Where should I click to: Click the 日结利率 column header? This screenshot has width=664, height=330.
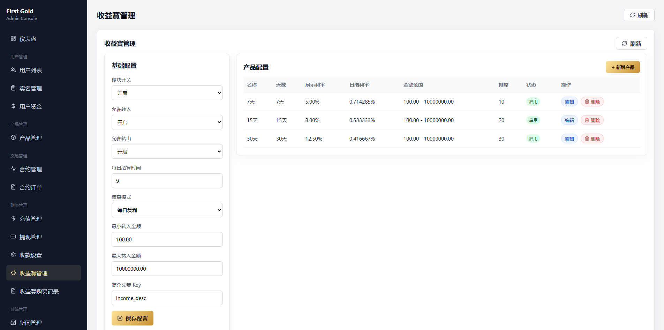[359, 85]
